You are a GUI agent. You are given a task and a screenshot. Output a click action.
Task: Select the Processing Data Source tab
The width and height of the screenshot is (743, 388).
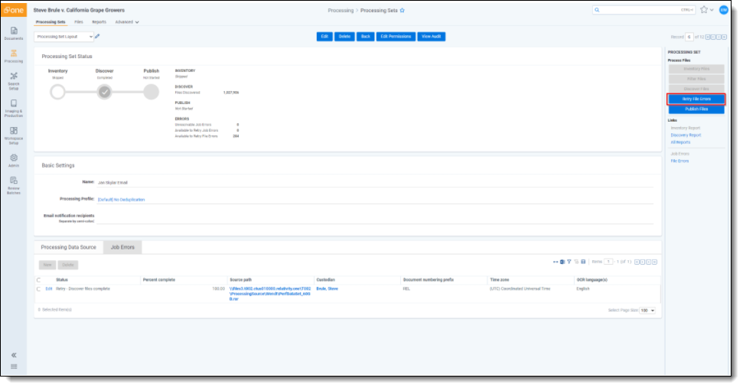point(68,247)
